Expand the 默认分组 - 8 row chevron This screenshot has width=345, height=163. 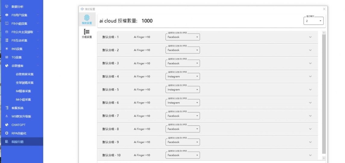310,129
